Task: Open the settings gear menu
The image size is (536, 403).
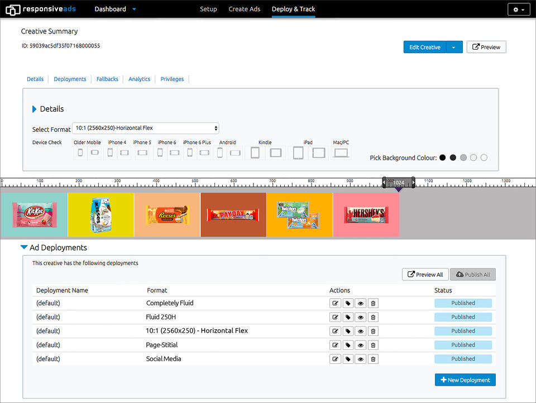Action: tap(519, 9)
